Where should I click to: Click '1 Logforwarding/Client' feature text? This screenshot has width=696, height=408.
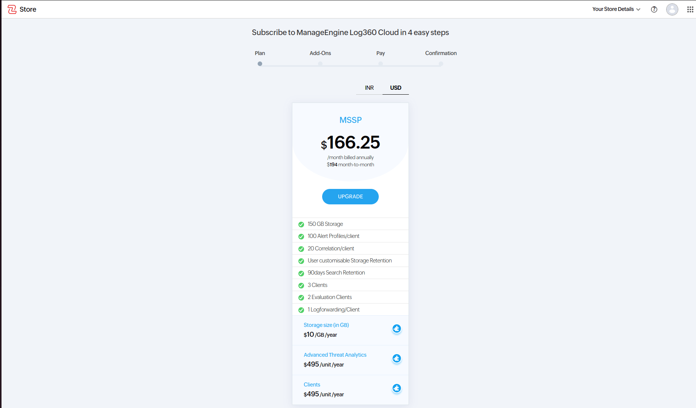(333, 310)
